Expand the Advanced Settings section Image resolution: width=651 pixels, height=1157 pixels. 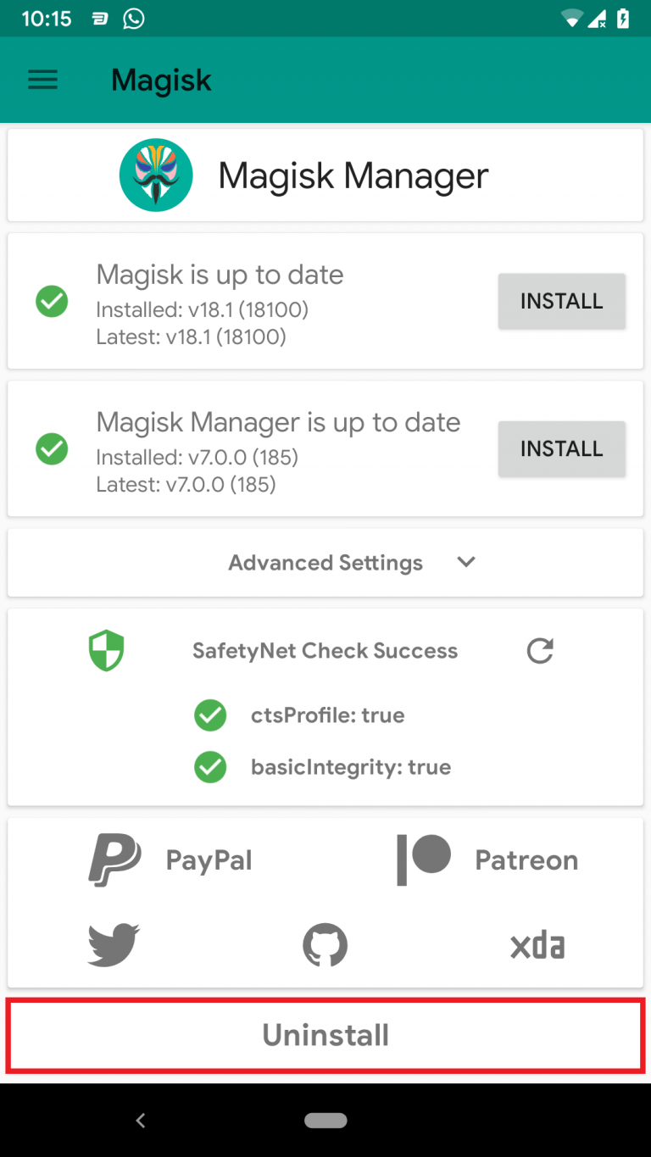[325, 562]
